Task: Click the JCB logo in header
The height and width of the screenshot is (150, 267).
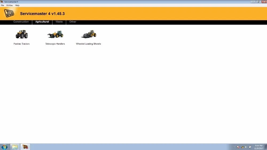Action: (9, 13)
